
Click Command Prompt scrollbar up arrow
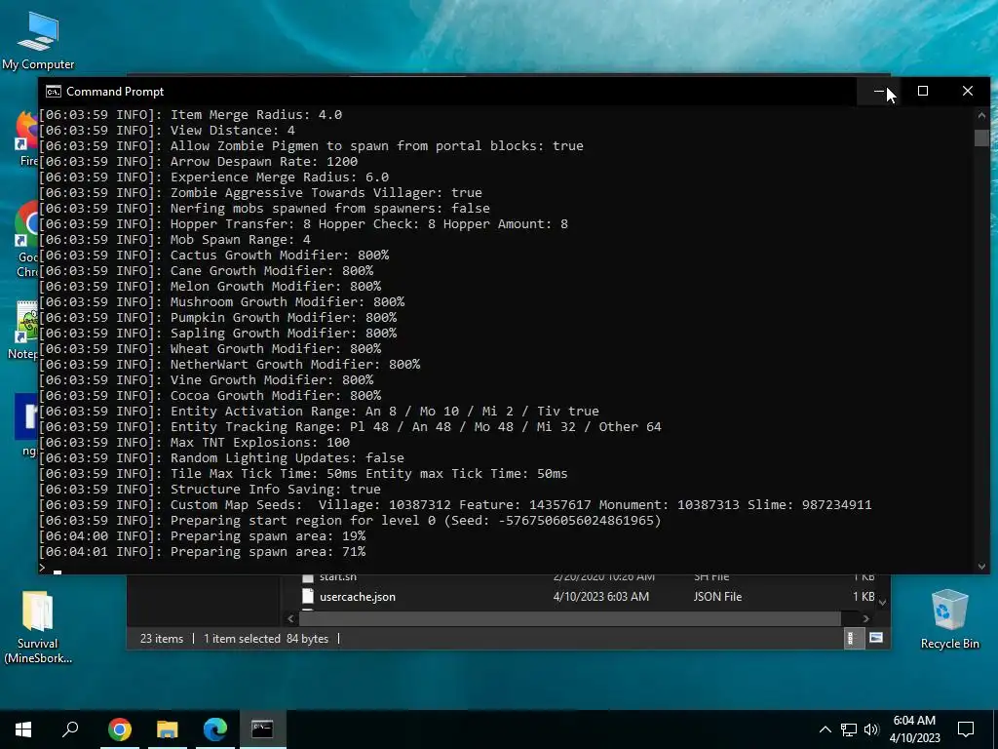pyautogui.click(x=981, y=115)
